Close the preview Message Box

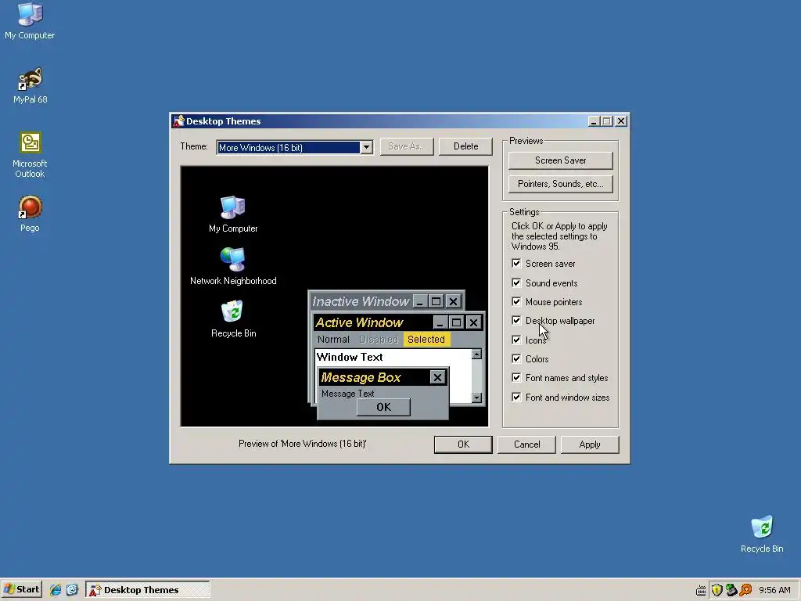click(x=437, y=378)
